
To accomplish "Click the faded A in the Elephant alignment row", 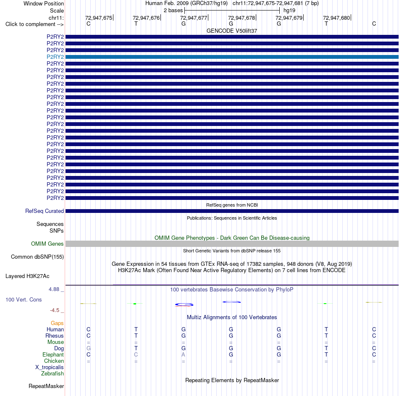I will [183, 354].
